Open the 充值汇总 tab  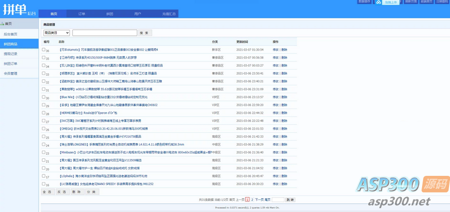(x=169, y=14)
